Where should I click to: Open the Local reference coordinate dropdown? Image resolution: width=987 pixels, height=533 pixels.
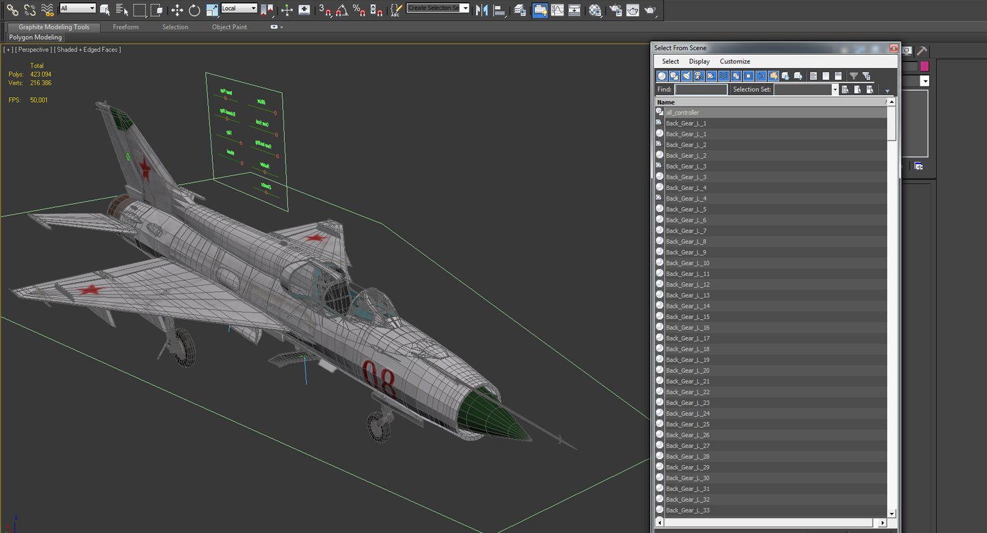point(239,8)
